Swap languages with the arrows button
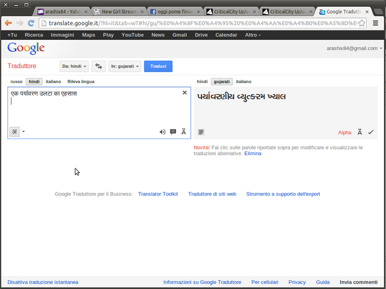 (98, 66)
